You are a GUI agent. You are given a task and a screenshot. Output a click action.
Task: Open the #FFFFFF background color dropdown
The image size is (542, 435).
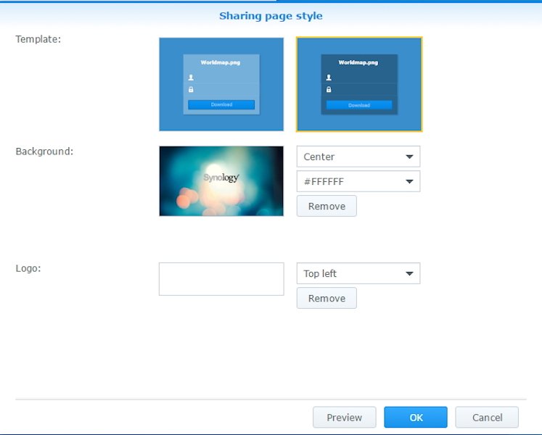[x=358, y=181]
